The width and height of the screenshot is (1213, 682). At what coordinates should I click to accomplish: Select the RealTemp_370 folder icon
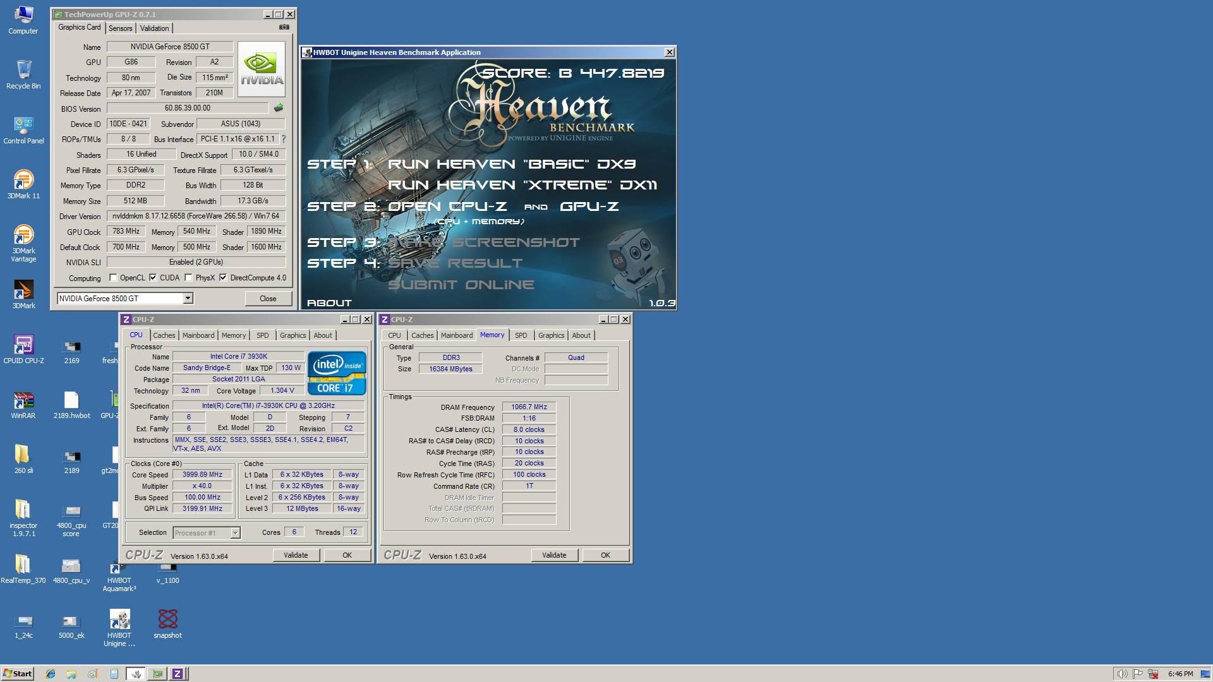(23, 569)
